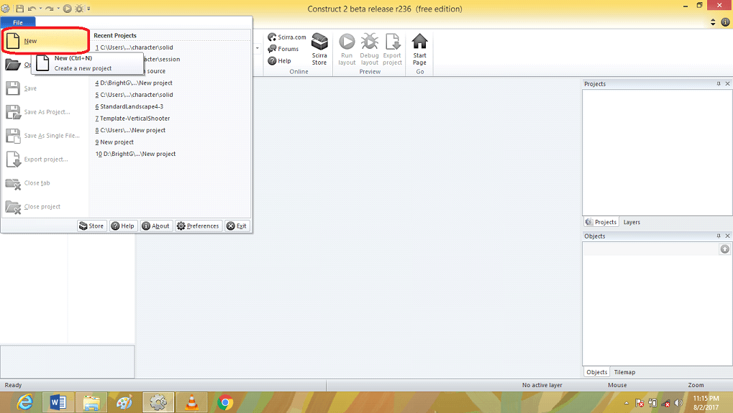
Task: Click the Run layout ribbon button
Action: point(347,49)
